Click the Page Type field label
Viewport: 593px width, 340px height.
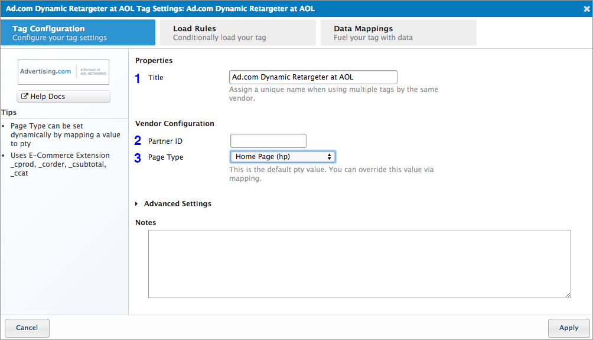click(165, 157)
